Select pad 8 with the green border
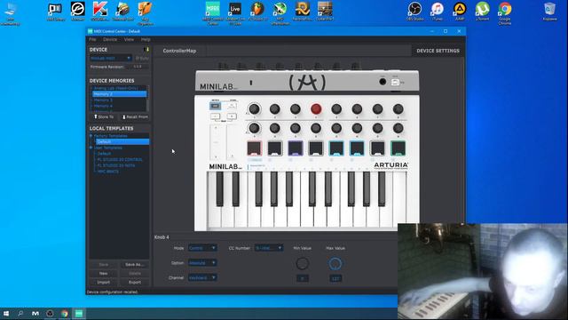Screen dimensions: 568x320 click(x=398, y=148)
